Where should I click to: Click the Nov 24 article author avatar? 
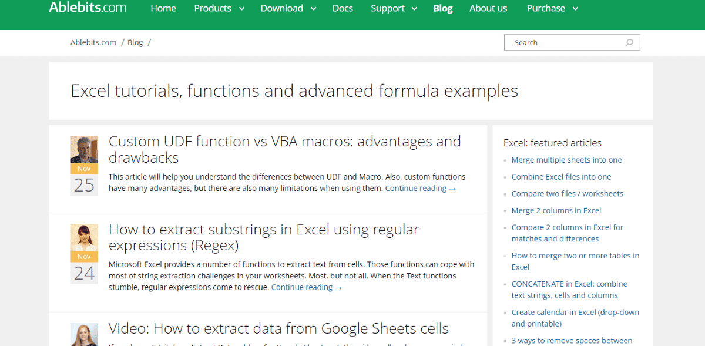[84, 237]
